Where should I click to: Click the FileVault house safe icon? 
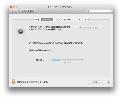21,30
